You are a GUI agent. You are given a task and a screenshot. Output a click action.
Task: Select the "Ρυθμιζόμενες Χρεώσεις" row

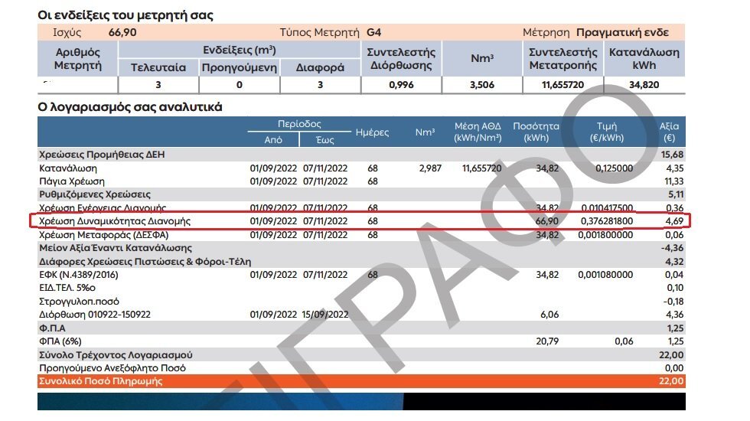(361, 194)
